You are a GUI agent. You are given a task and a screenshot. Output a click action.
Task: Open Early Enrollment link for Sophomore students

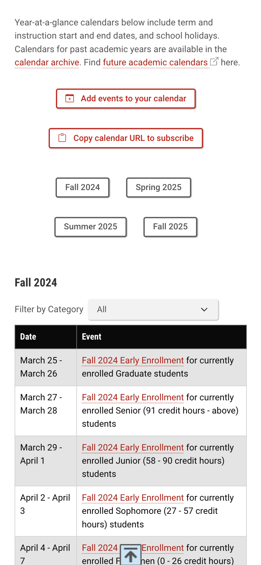(x=132, y=498)
